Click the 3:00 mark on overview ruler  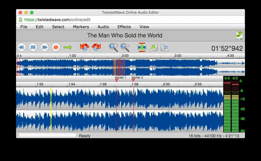point(178,56)
